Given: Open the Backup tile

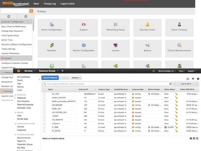Looking at the screenshot, I should click(147, 49).
